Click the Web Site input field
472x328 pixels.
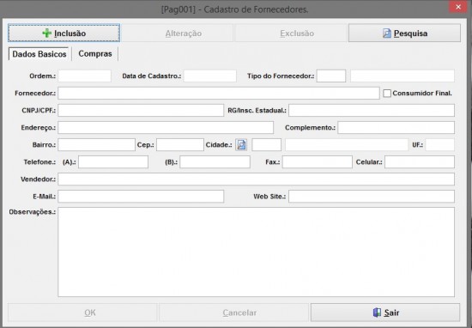pyautogui.click(x=372, y=196)
